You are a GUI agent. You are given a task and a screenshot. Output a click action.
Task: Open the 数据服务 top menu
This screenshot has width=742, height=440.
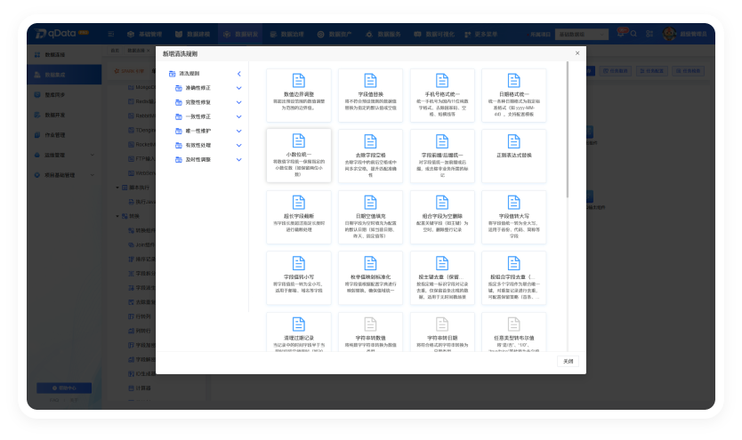[383, 34]
